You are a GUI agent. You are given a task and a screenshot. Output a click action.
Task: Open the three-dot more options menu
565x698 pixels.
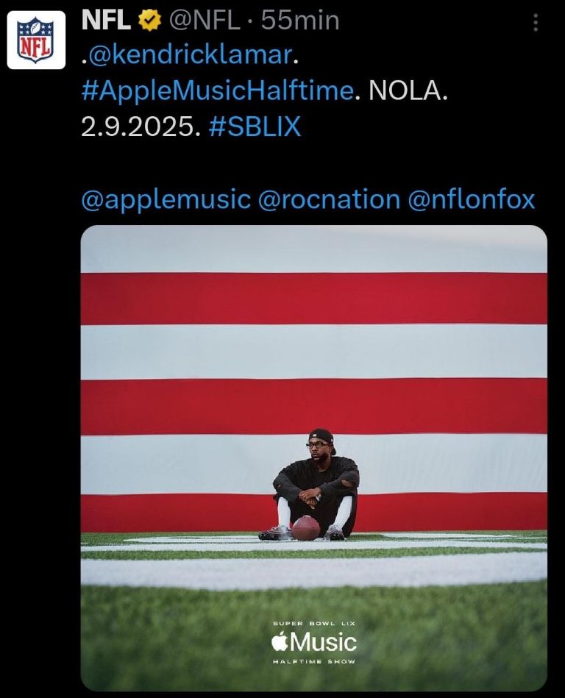click(x=535, y=23)
